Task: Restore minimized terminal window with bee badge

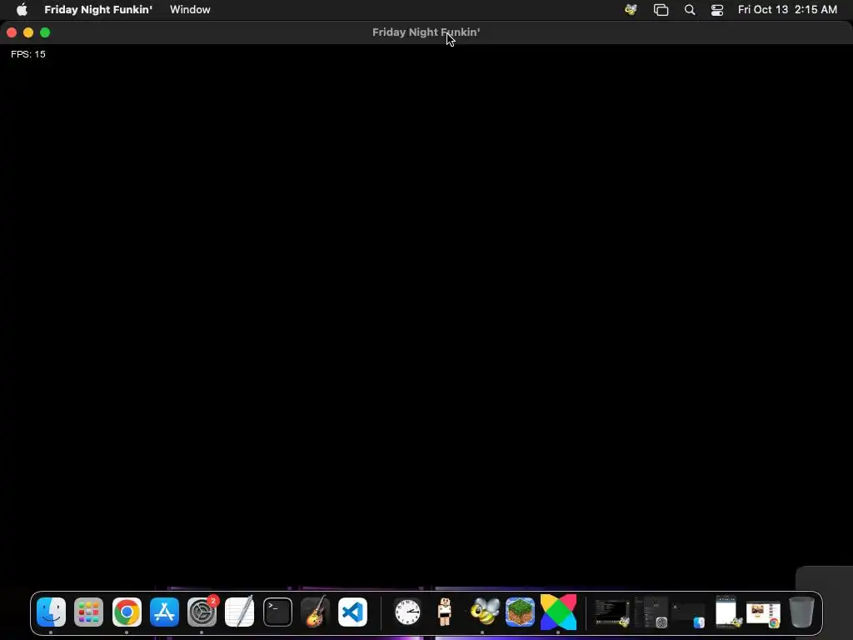Action: tap(612, 612)
